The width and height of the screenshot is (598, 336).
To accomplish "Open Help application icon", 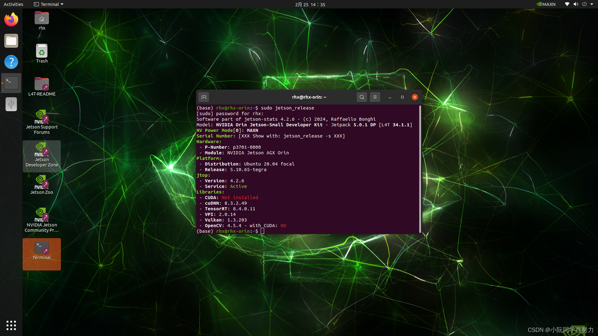I will coord(11,62).
